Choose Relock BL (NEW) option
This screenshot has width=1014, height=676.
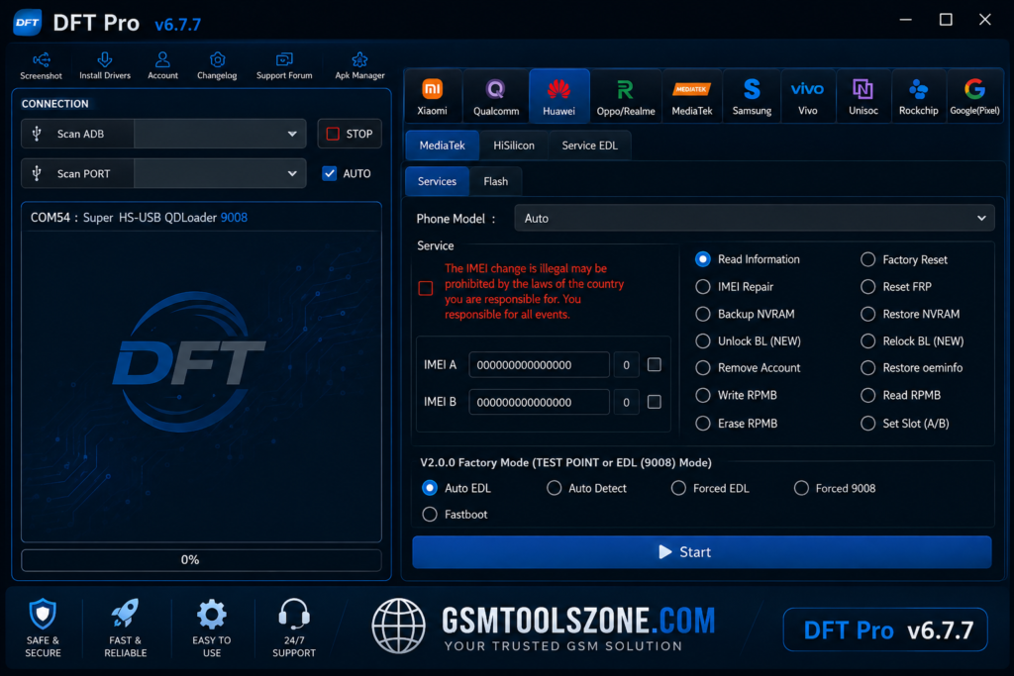867,340
